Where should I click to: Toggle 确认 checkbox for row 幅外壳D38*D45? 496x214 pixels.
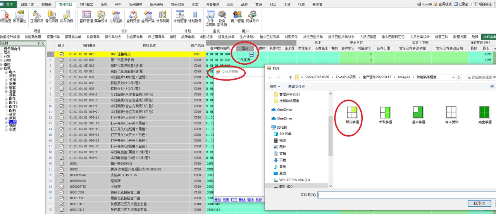coord(61,164)
